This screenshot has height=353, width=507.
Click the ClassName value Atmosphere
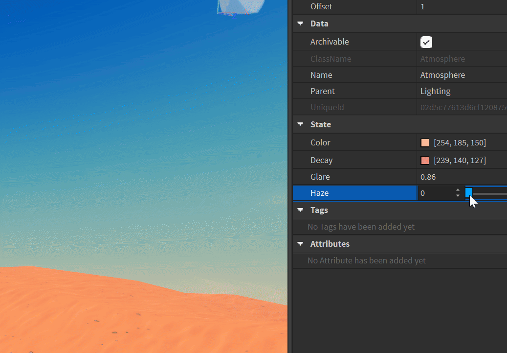[x=442, y=59]
